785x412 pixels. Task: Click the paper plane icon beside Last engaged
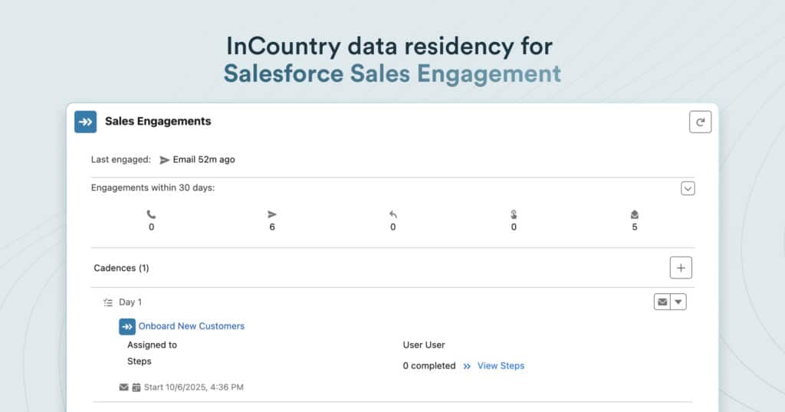164,160
